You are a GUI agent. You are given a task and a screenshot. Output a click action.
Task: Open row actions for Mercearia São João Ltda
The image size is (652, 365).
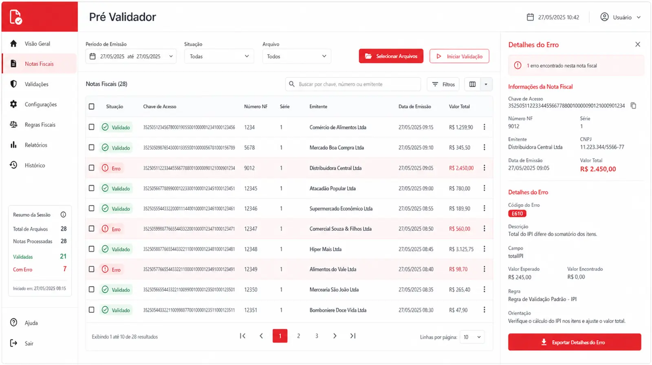[x=484, y=290]
